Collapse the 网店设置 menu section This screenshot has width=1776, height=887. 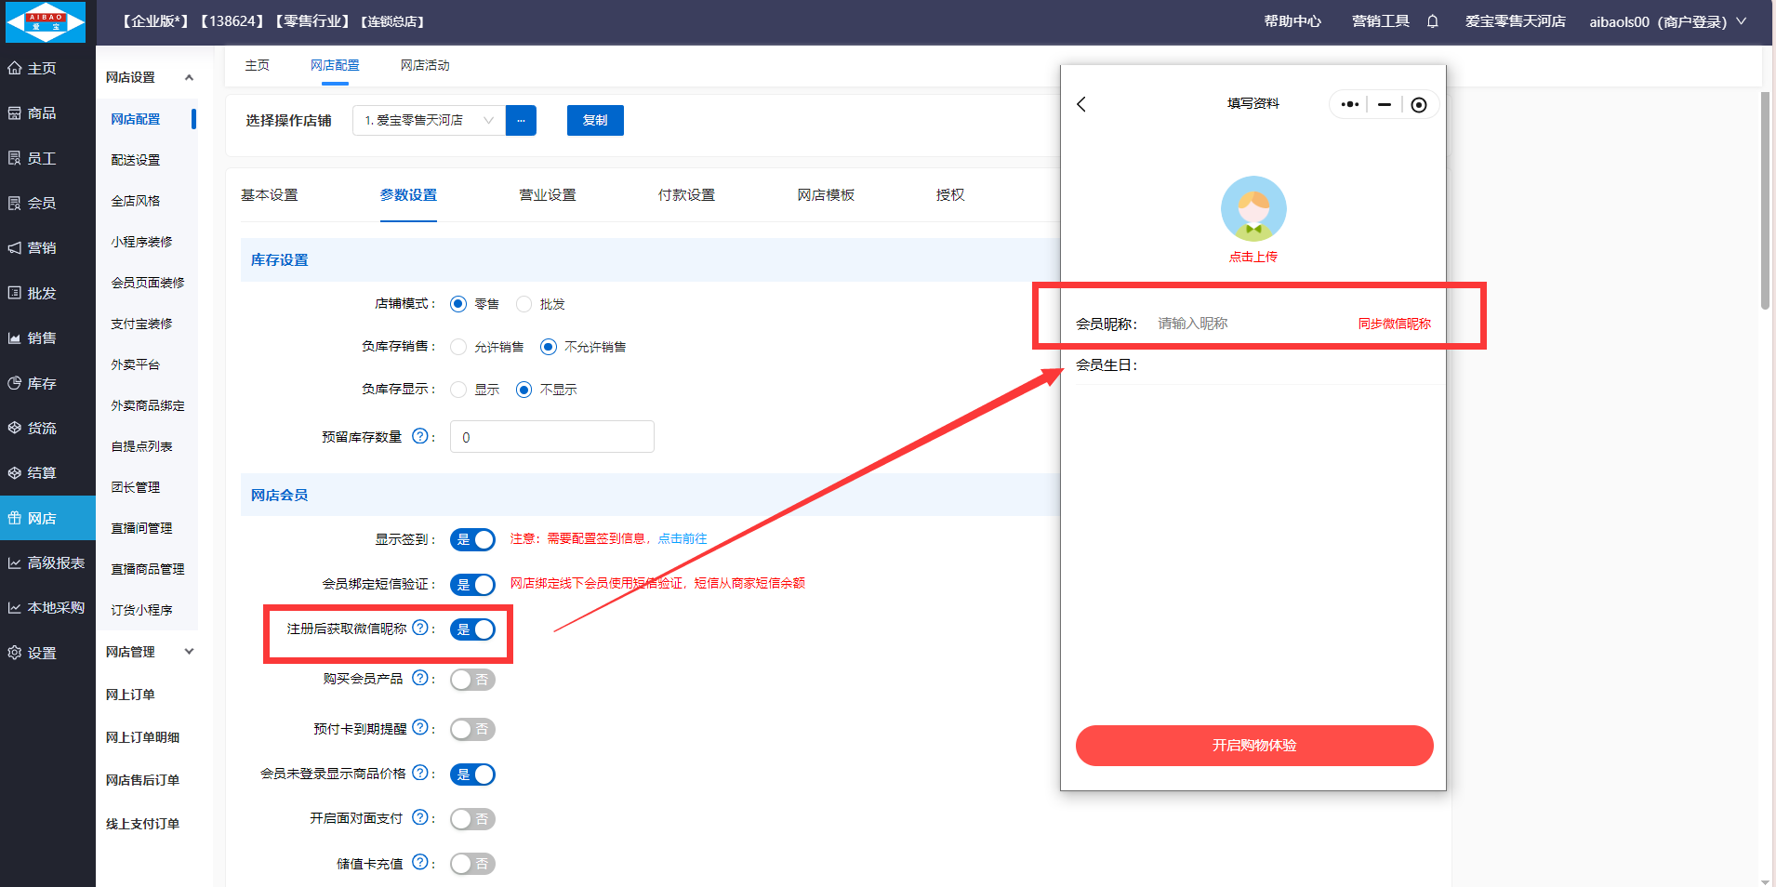tap(189, 77)
